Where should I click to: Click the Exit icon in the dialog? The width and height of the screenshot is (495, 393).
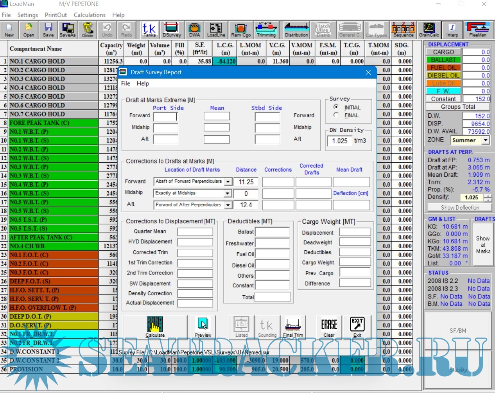coord(357,326)
